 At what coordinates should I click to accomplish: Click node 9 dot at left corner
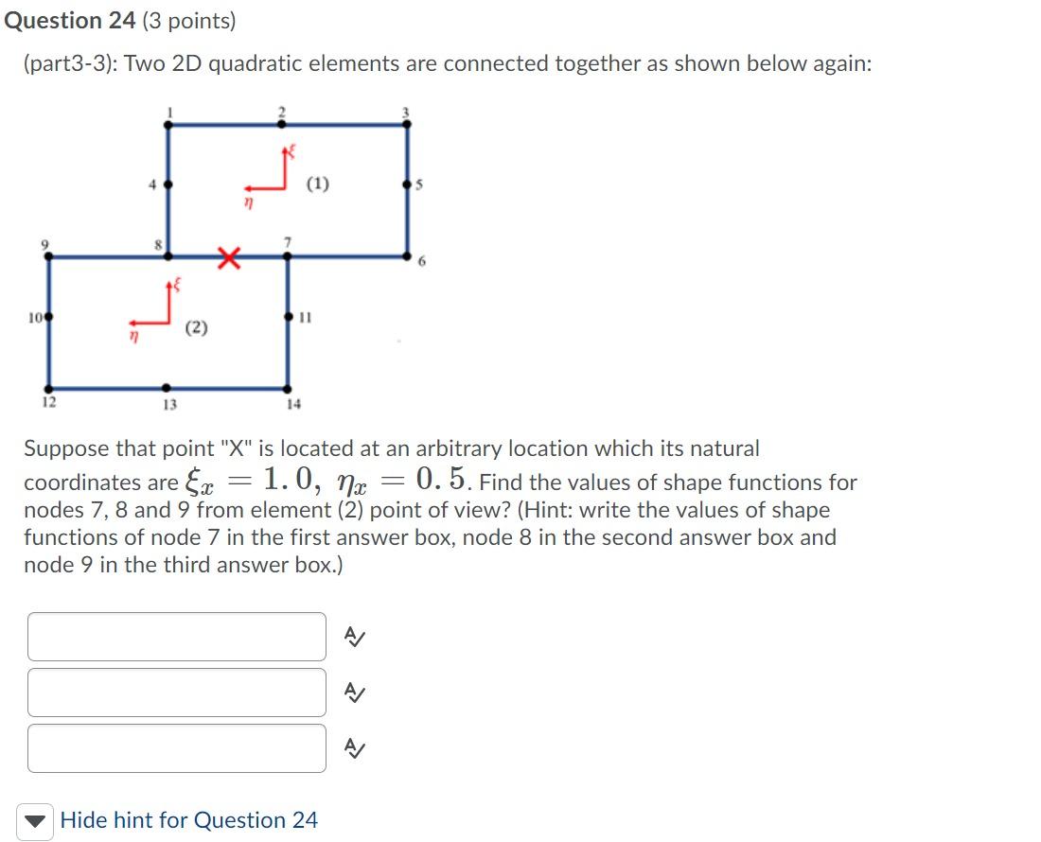tap(48, 256)
